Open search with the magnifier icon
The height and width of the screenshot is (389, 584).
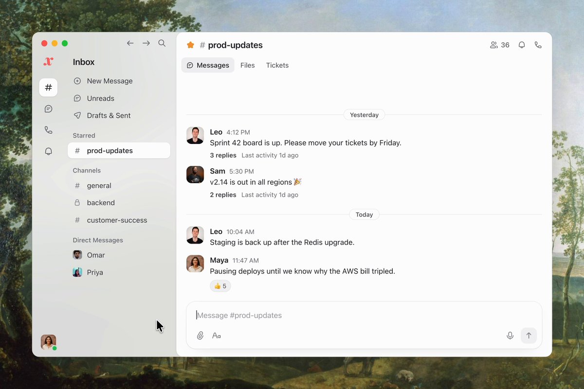(x=162, y=43)
